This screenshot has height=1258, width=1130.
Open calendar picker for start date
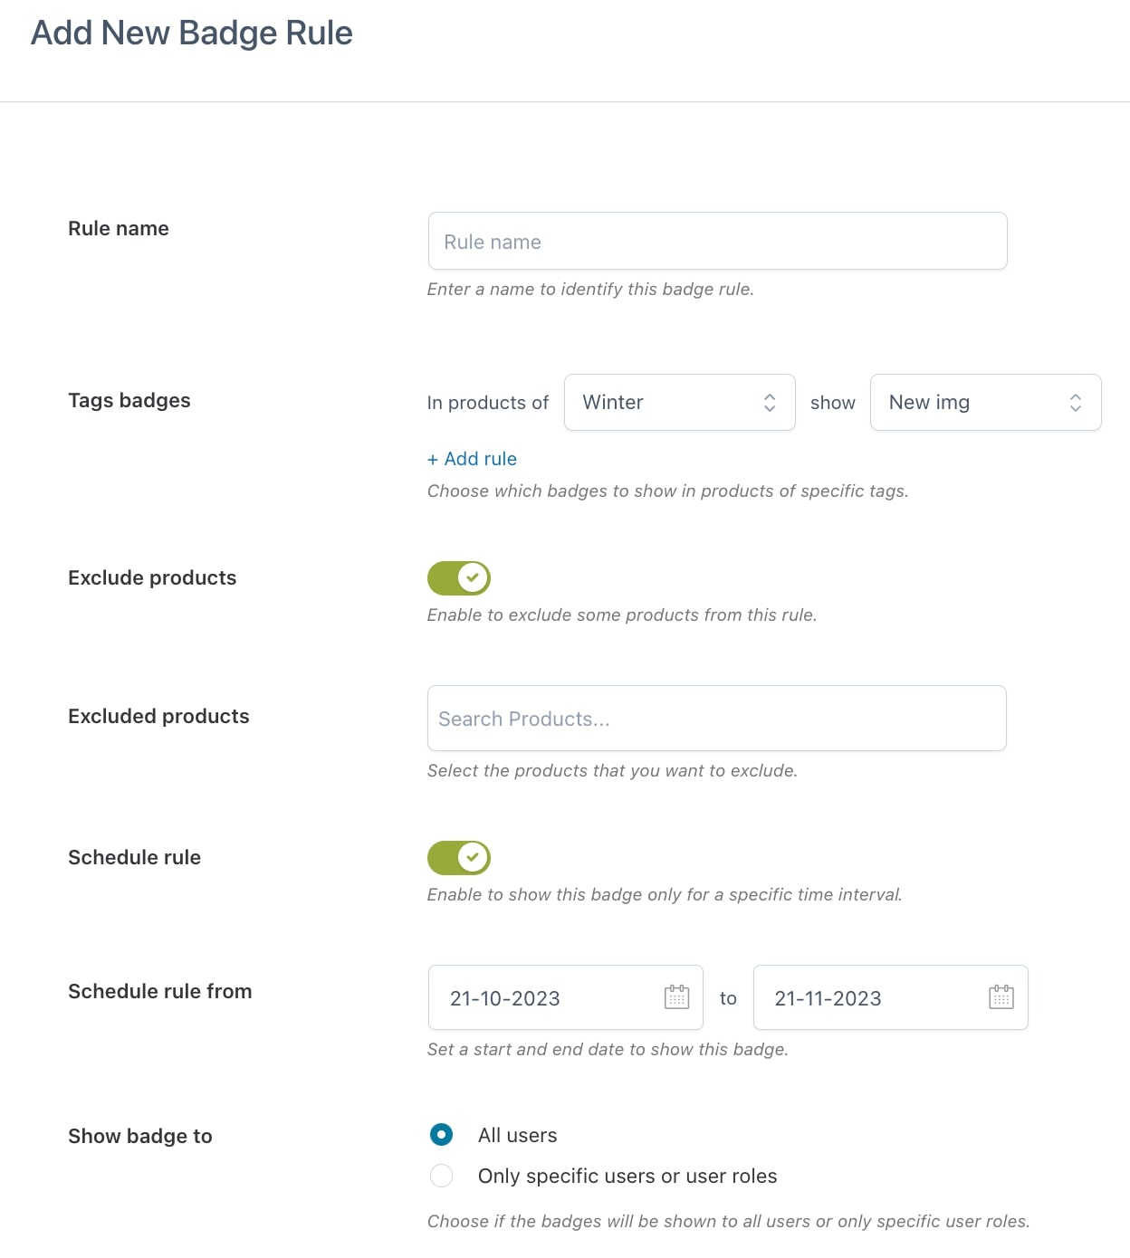tap(676, 997)
